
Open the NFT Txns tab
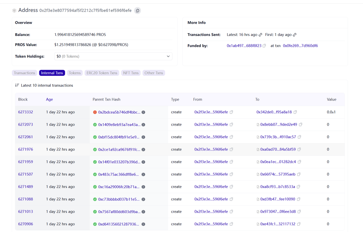tap(131, 73)
